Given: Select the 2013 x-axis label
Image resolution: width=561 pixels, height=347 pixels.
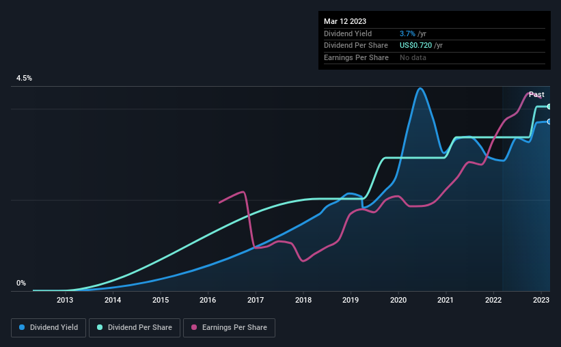Looking at the screenshot, I should pyautogui.click(x=65, y=300).
